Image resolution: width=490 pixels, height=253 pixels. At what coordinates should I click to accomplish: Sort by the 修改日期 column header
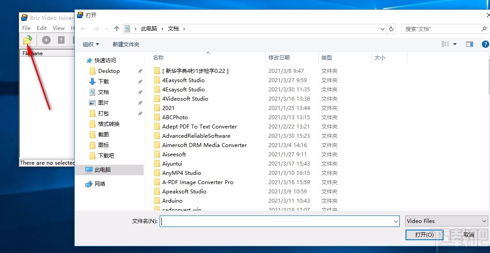279,58
